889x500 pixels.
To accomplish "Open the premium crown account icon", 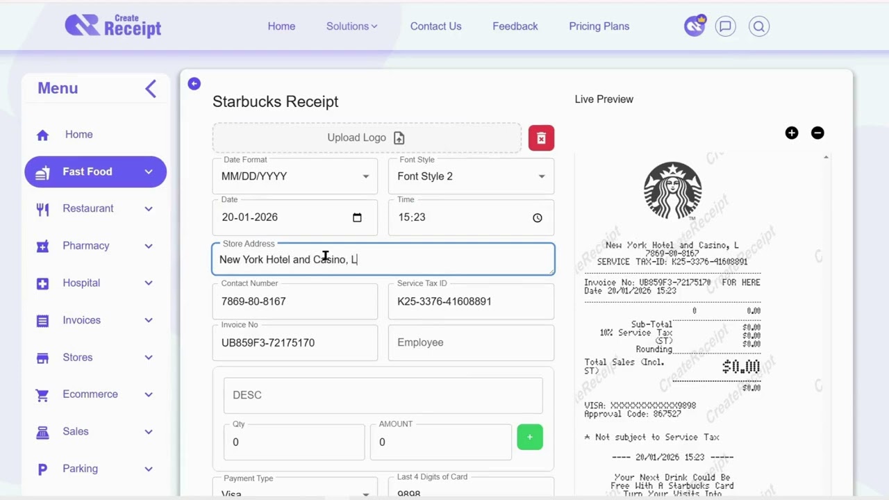I will click(x=694, y=26).
